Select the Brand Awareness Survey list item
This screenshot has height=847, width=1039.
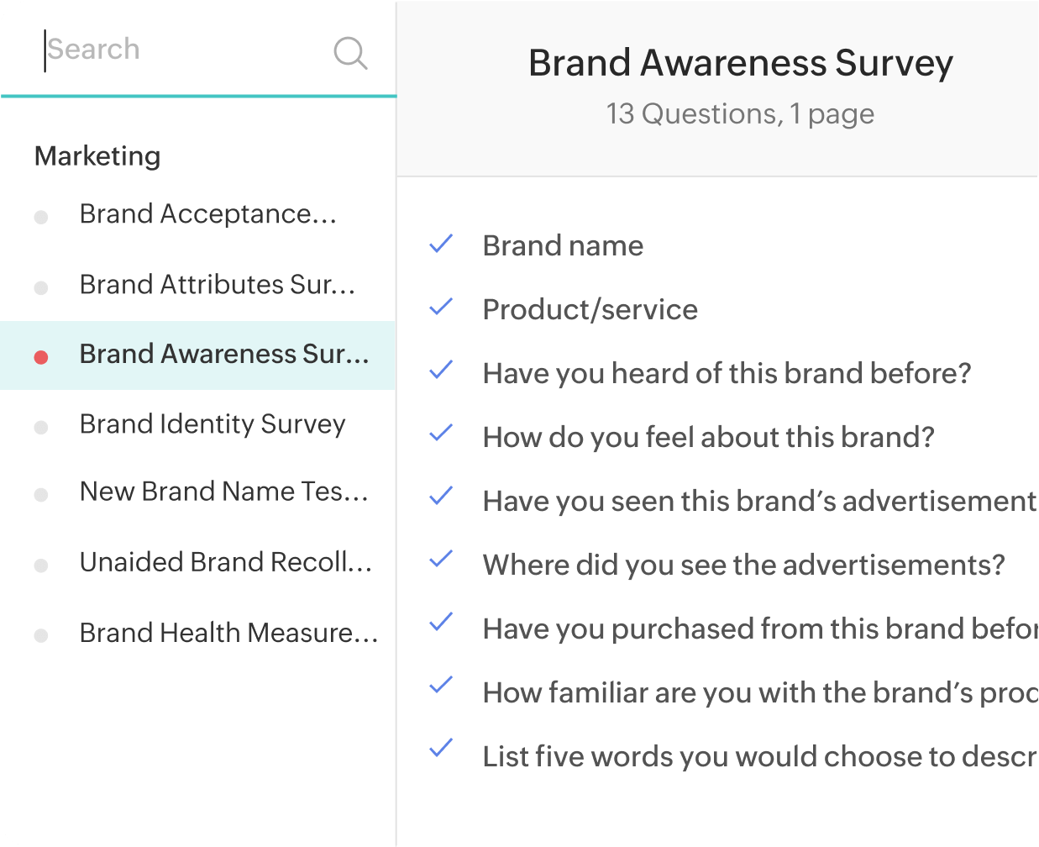click(223, 355)
